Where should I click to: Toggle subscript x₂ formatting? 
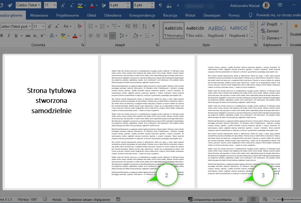click(35, 36)
